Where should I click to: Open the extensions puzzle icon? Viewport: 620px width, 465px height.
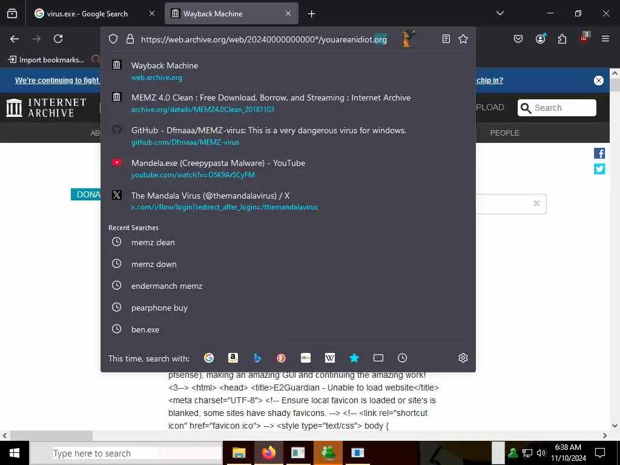pyautogui.click(x=562, y=39)
